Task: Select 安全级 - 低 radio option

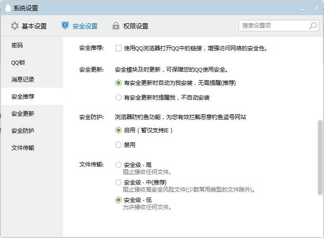Action: [118, 200]
